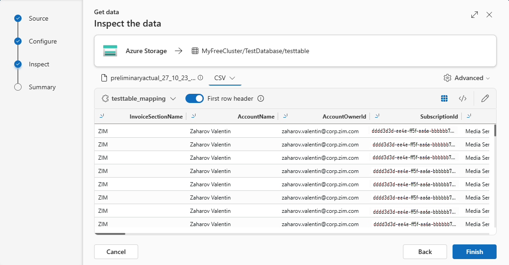Open the testtable_mapping dropdown
The image size is (509, 265).
coord(139,98)
